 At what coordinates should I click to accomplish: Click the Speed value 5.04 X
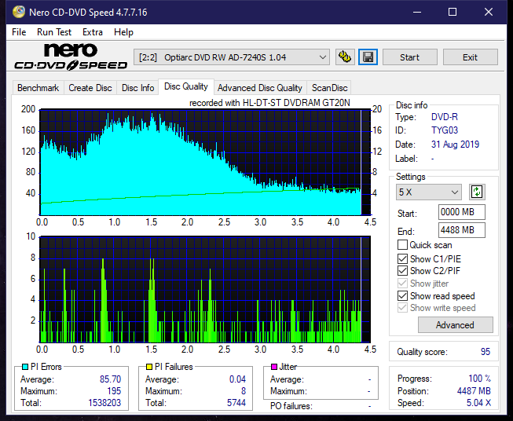478,403
